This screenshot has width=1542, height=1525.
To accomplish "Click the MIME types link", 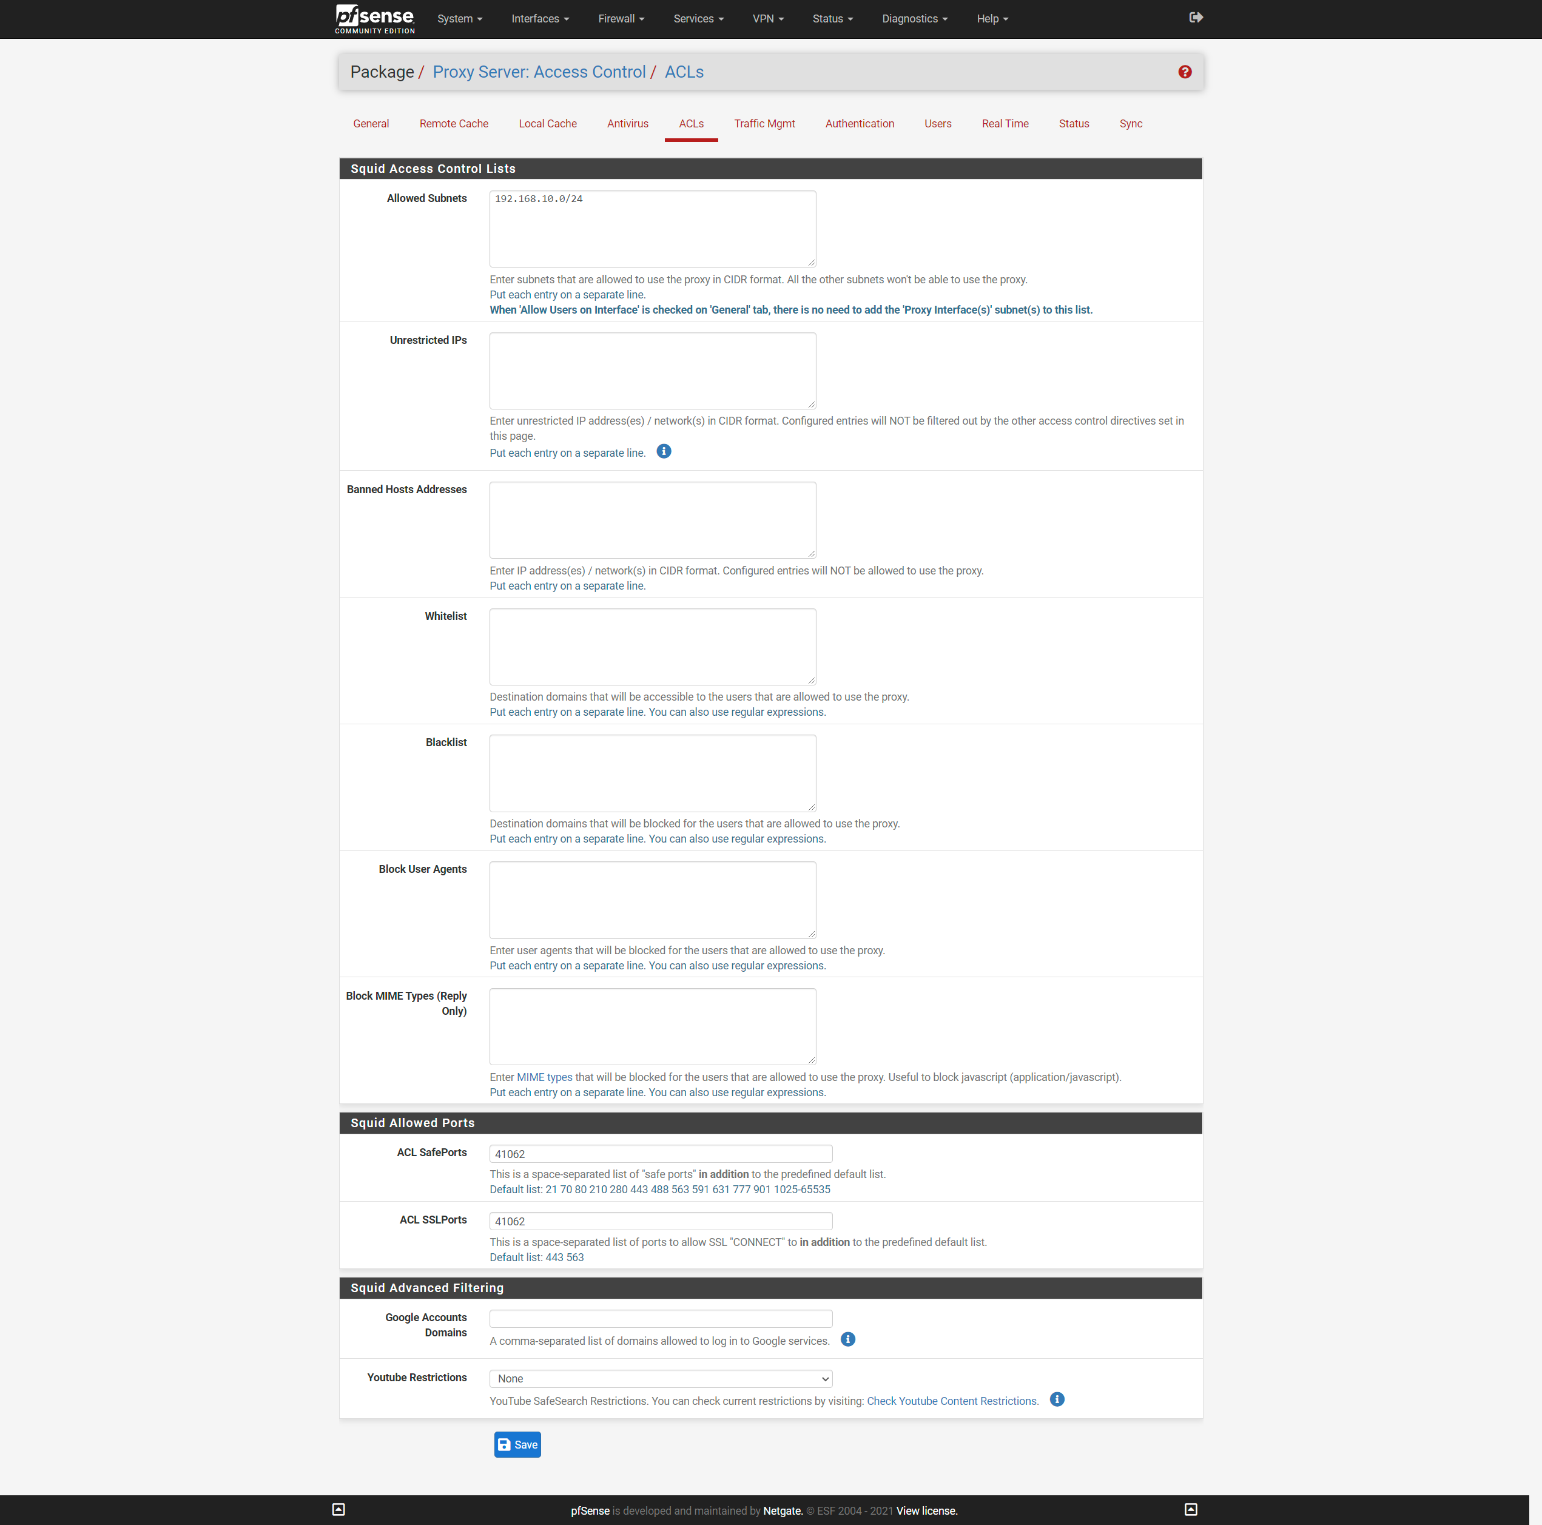I will [544, 1077].
